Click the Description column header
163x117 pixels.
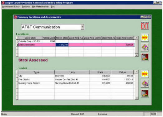[x=30, y=38]
